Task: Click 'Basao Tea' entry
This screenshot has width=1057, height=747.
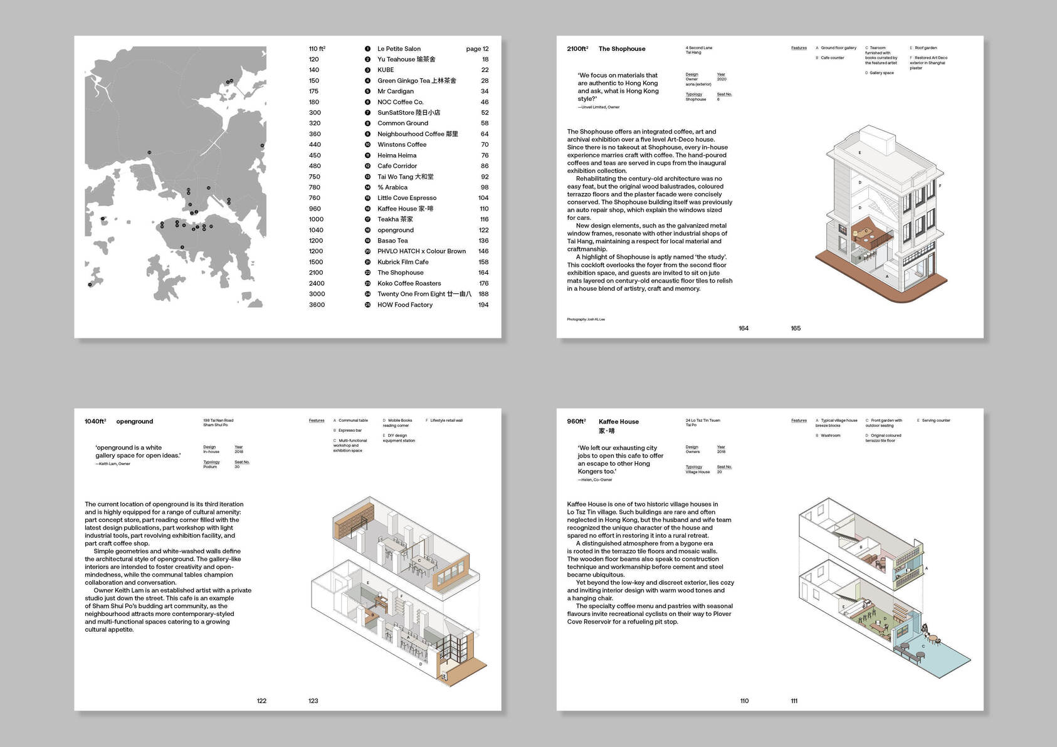Action: coord(392,241)
